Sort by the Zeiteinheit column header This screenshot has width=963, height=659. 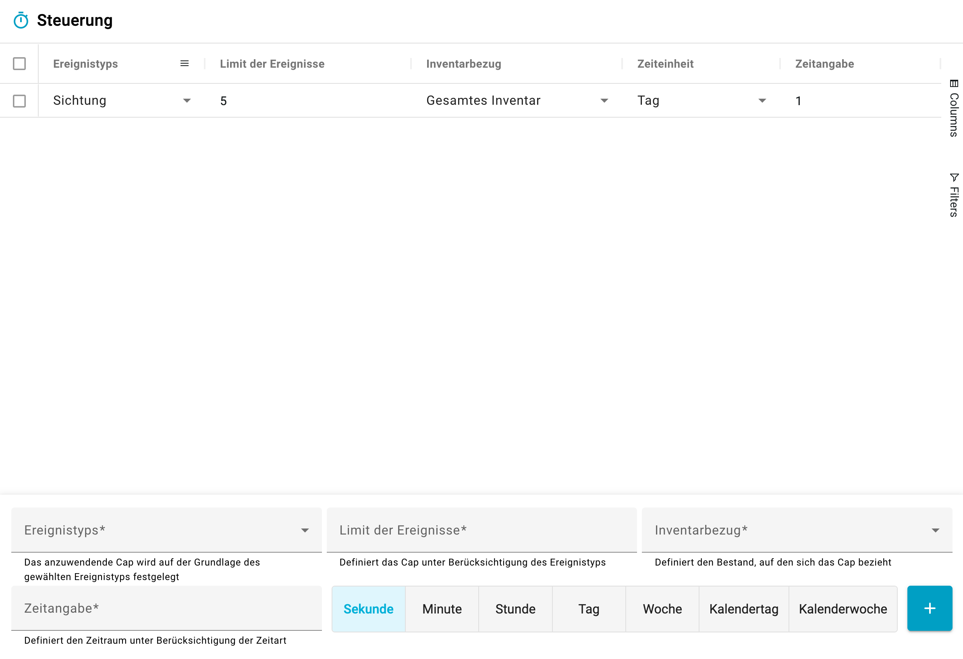(x=665, y=64)
